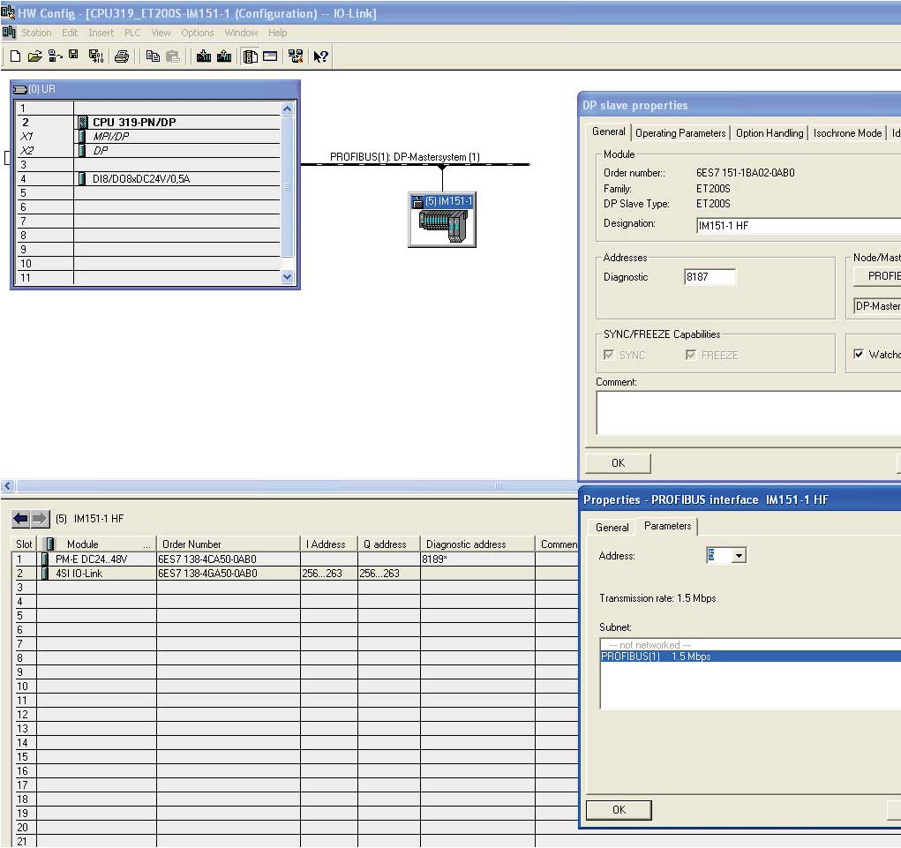The height and width of the screenshot is (848, 901).
Task: Save the hardware configuration via floppy icon
Action: [73, 56]
